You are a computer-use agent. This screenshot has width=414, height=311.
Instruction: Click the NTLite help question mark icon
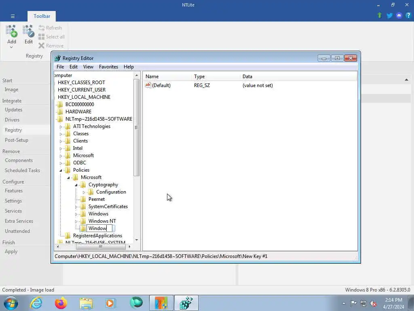[x=408, y=15]
